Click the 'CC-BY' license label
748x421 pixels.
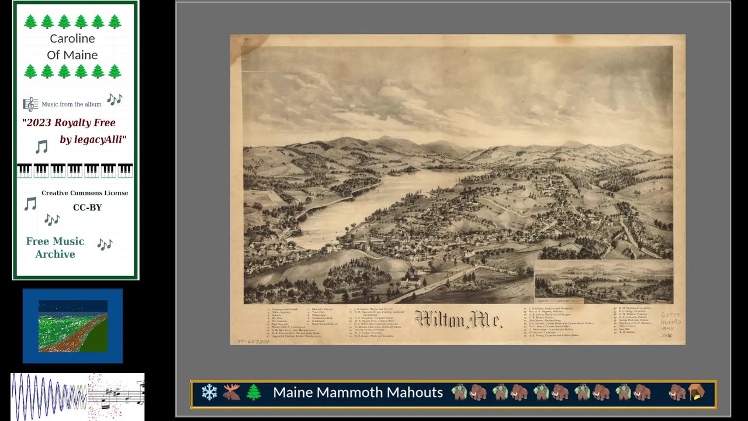point(87,207)
